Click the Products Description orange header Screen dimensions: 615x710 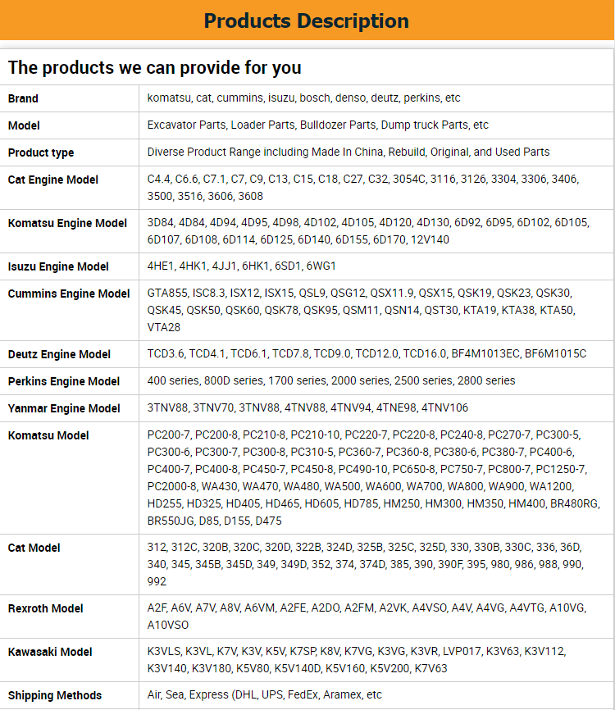pos(307,20)
